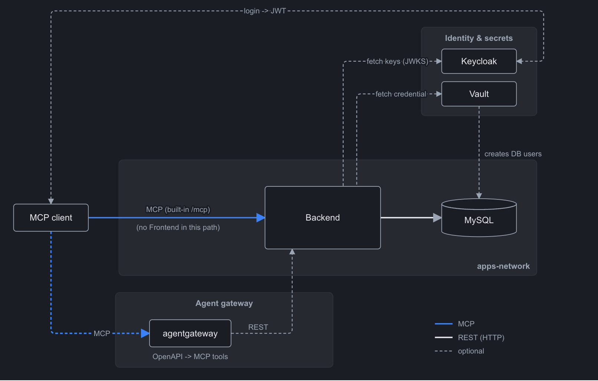
Task: Click the 'REST' edge label
Action: click(258, 327)
